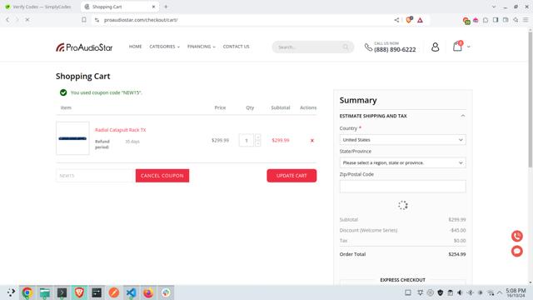The image size is (533, 300).
Task: Open the Country dropdown
Action: 402,140
